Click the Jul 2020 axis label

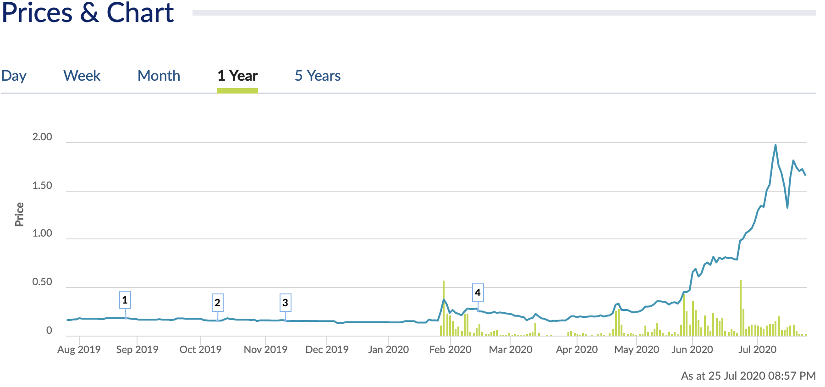[757, 349]
